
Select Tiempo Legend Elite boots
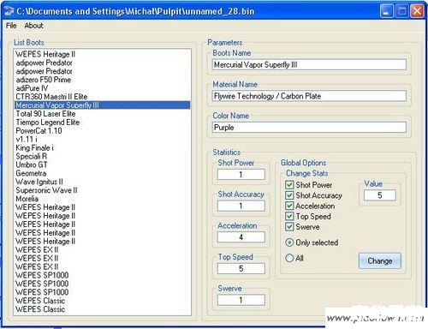102,123
